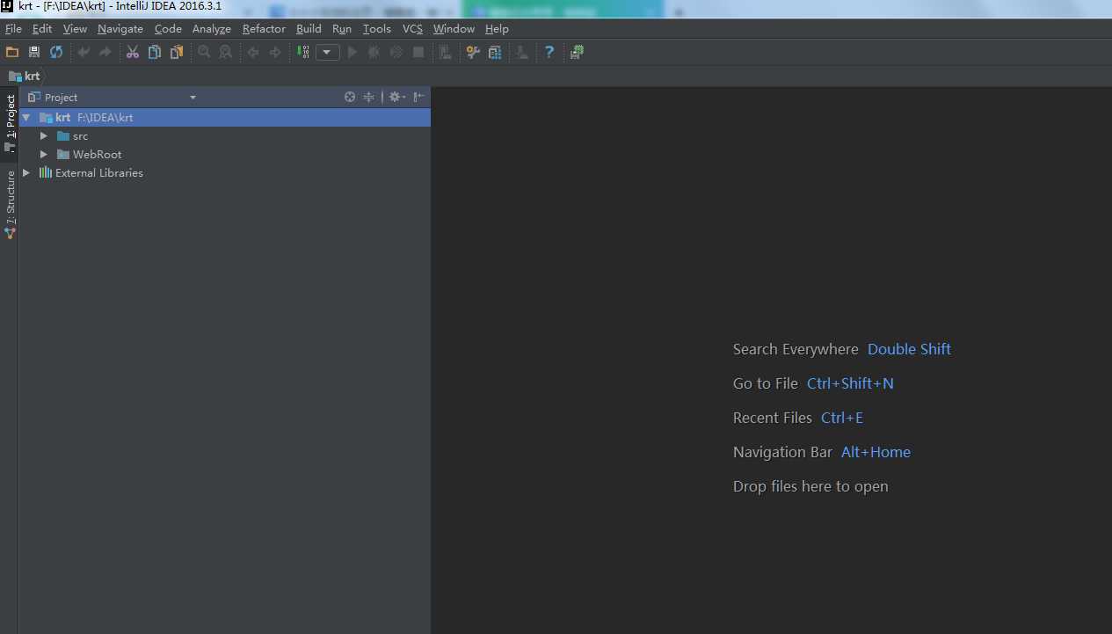Toggle the Structure side tab
Image resolution: width=1112 pixels, height=634 pixels.
coord(10,204)
